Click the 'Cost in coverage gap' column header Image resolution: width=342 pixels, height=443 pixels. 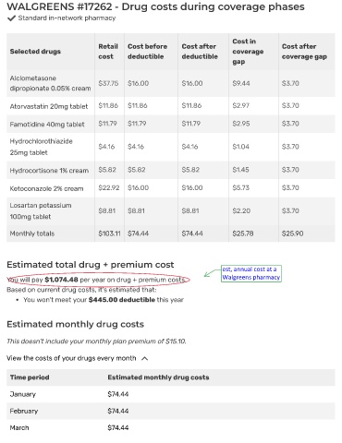[248, 52]
